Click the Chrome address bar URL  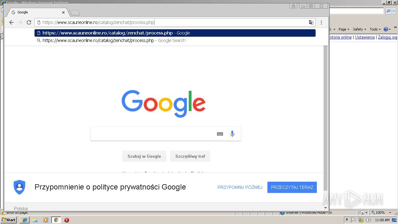coord(98,22)
